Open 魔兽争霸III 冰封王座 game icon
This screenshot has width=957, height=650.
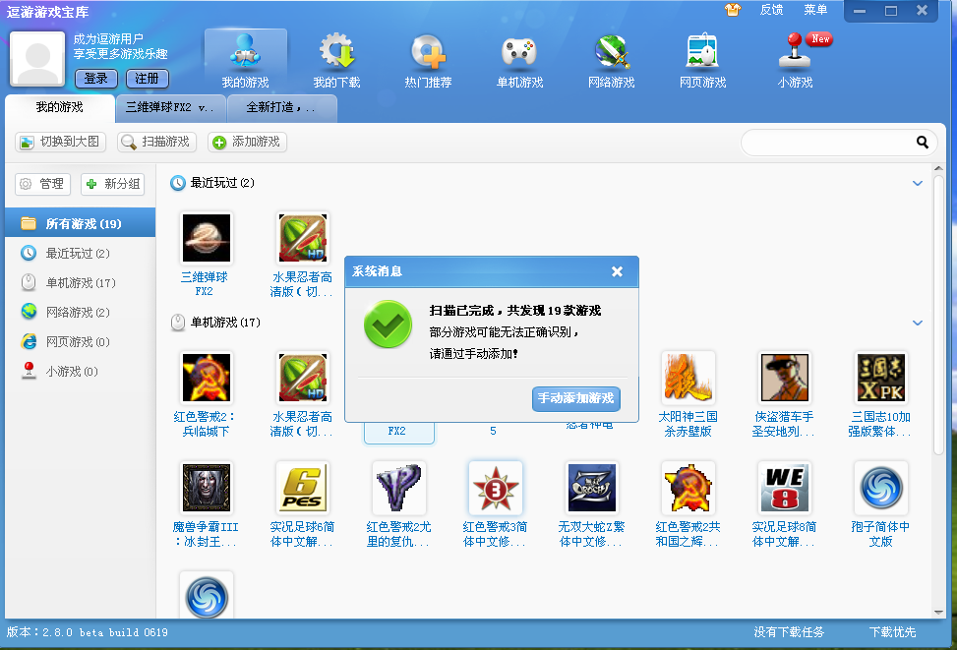(x=207, y=488)
